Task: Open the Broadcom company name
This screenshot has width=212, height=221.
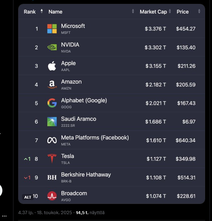Action: pos(74,193)
